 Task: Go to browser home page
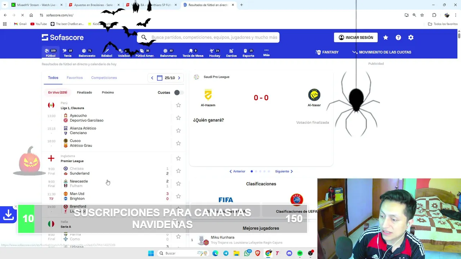point(31,15)
